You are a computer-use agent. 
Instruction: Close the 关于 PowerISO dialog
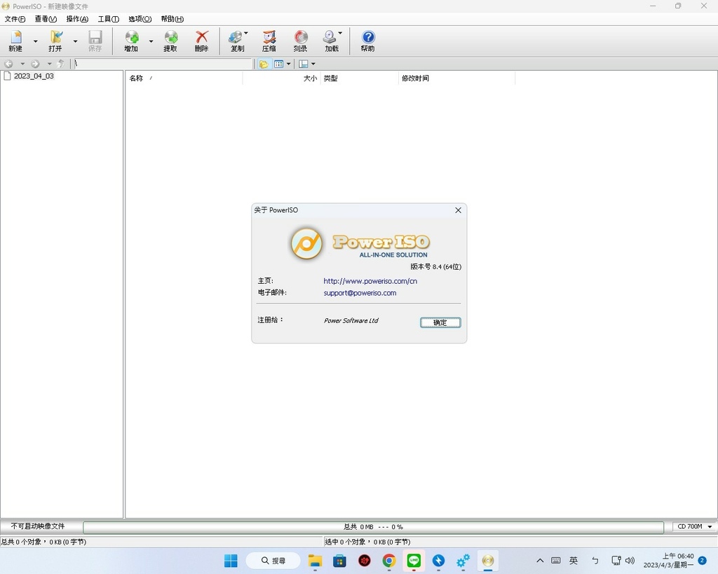(458, 210)
